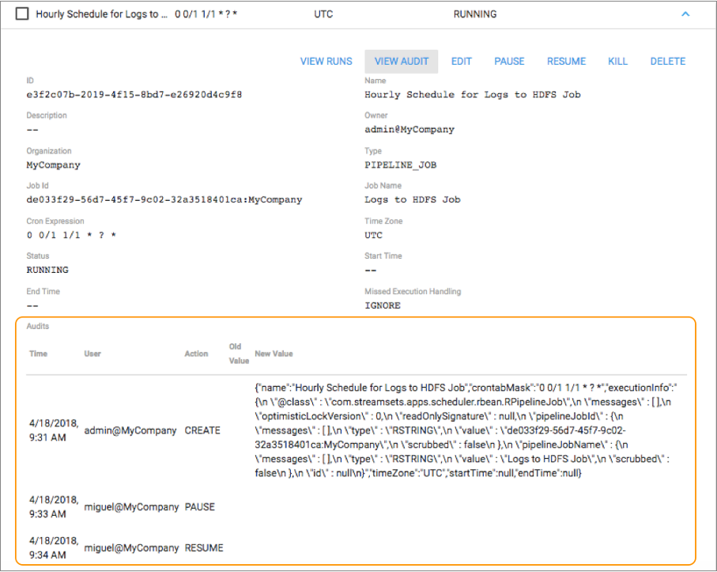Select the schedule ID value text
Screen dimensions: 717x572
point(134,95)
